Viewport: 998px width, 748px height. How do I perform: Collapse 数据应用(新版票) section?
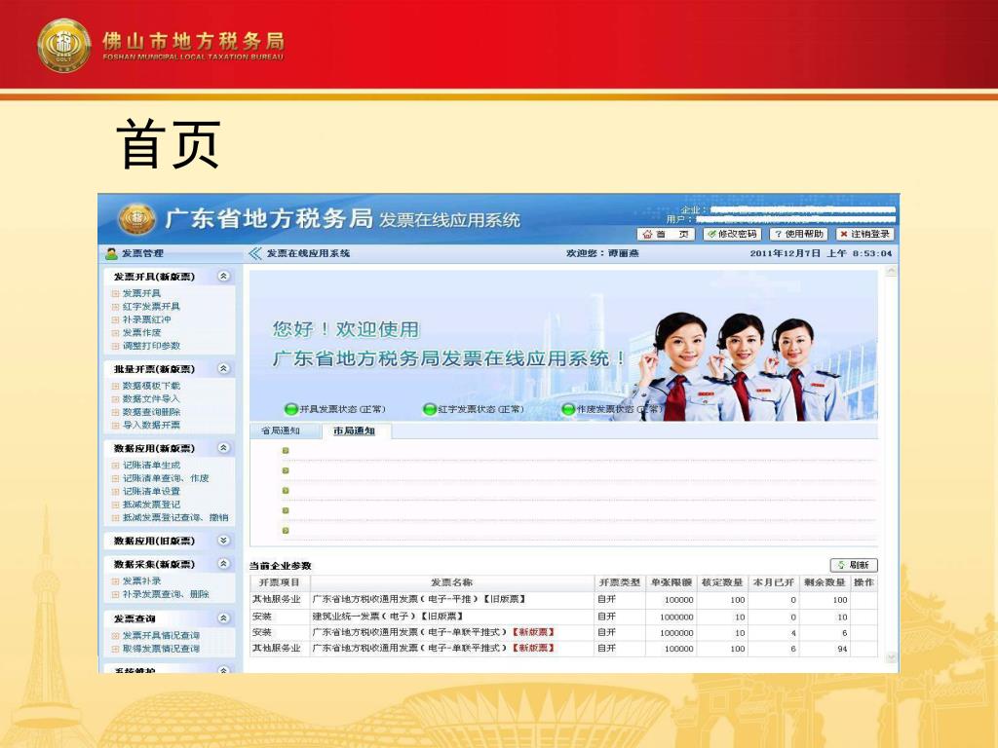(223, 448)
